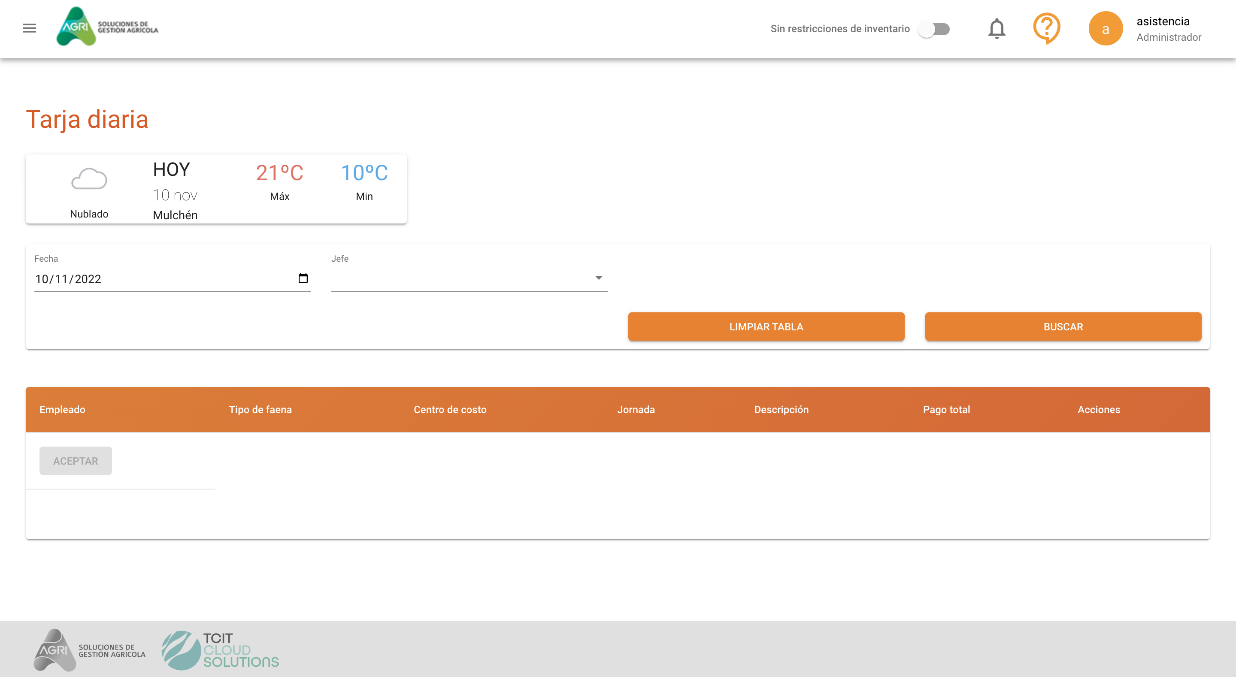
Task: Click the Pago total column header
Action: [x=946, y=409]
